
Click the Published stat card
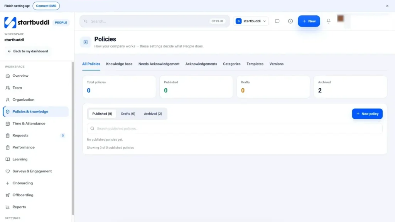point(196,87)
